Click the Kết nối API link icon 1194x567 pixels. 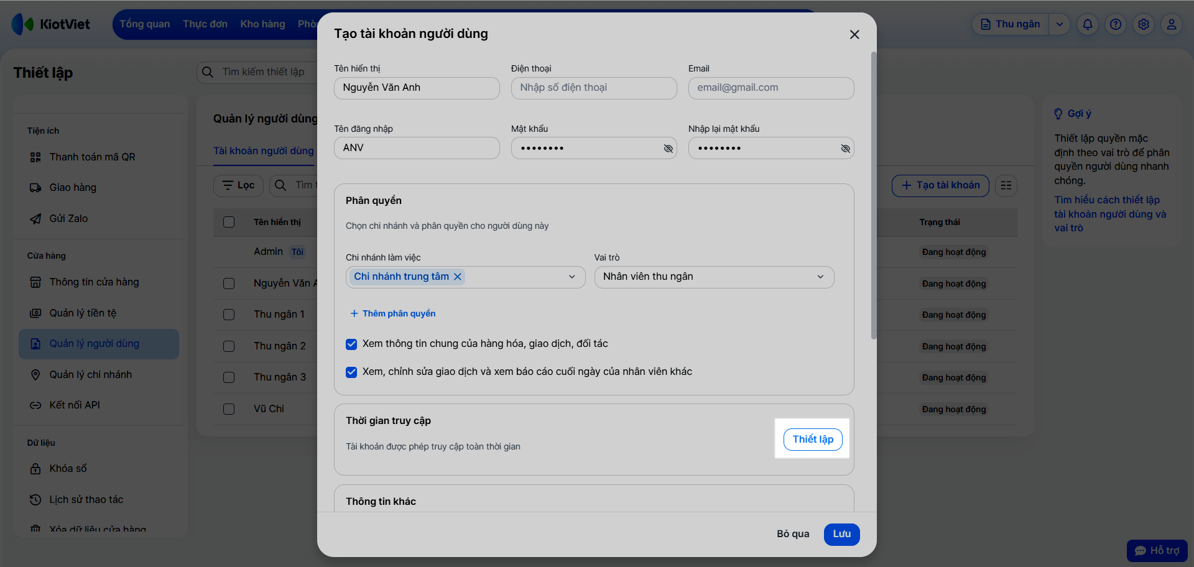[x=35, y=405]
